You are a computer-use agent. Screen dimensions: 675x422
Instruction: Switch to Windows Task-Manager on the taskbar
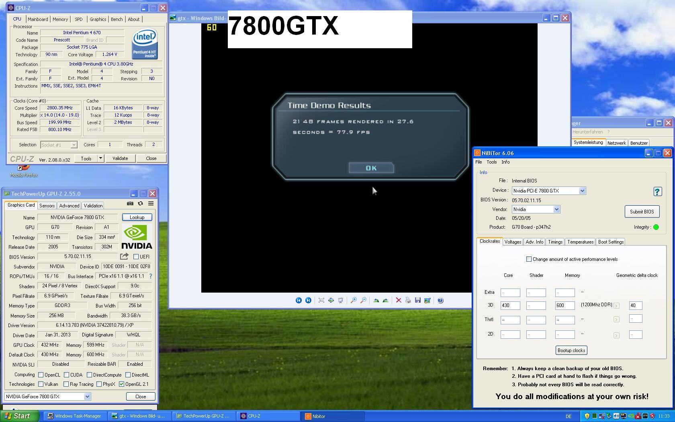point(75,416)
